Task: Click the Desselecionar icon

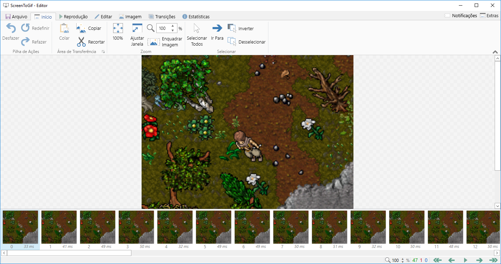Action: [x=232, y=42]
